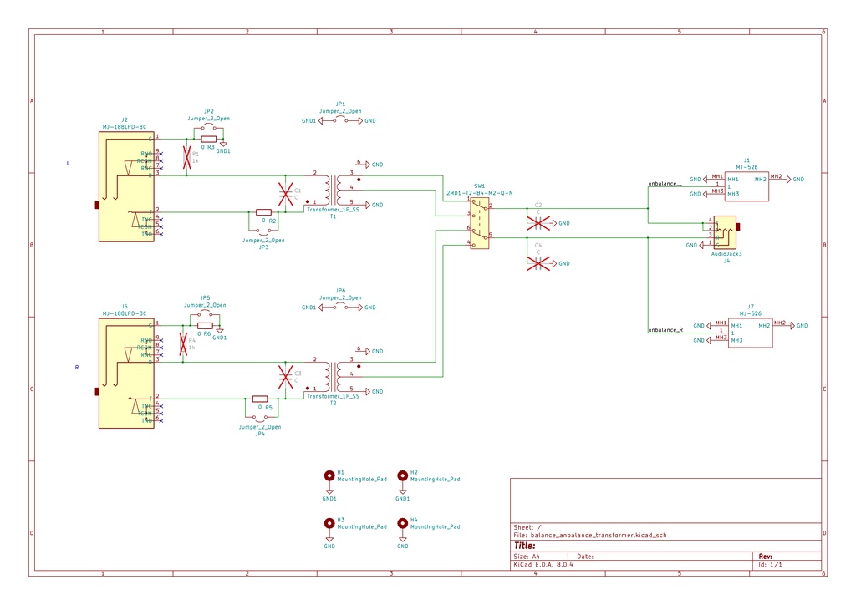Image resolution: width=856 pixels, height=605 pixels.
Task: Click mounting hole H1 pad symbol
Action: (329, 475)
